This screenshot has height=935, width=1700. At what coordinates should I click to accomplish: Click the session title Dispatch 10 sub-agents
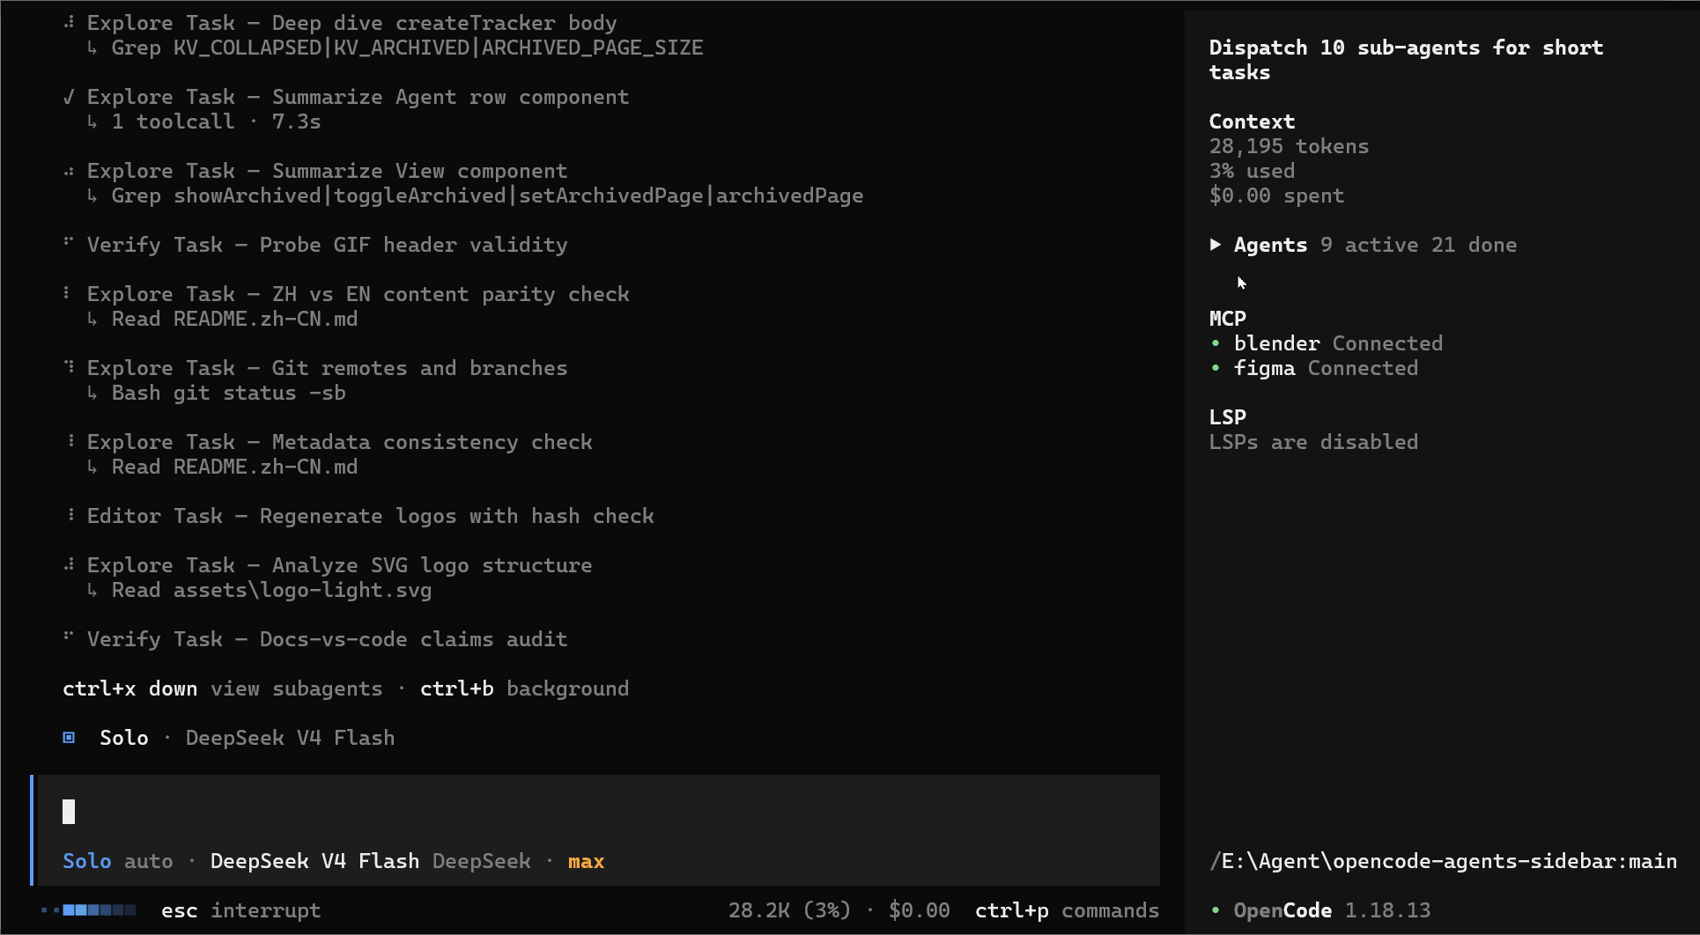(x=1406, y=60)
